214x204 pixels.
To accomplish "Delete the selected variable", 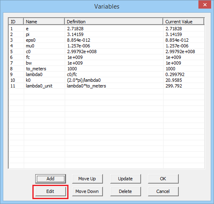I will [125, 191].
